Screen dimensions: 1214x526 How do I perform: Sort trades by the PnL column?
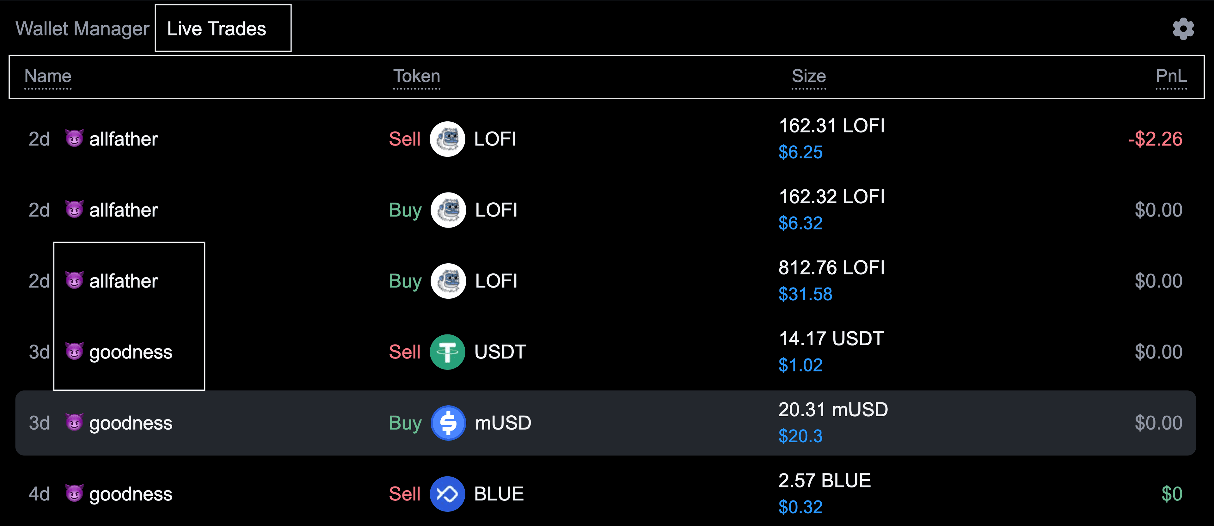coord(1172,76)
